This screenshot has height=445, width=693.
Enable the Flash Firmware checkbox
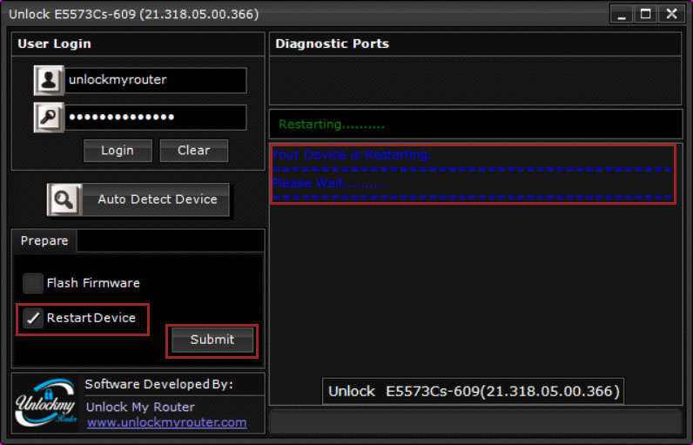pyautogui.click(x=33, y=283)
